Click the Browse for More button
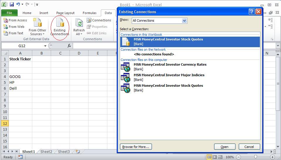Viewport: 281px width, 160px height. [136, 147]
